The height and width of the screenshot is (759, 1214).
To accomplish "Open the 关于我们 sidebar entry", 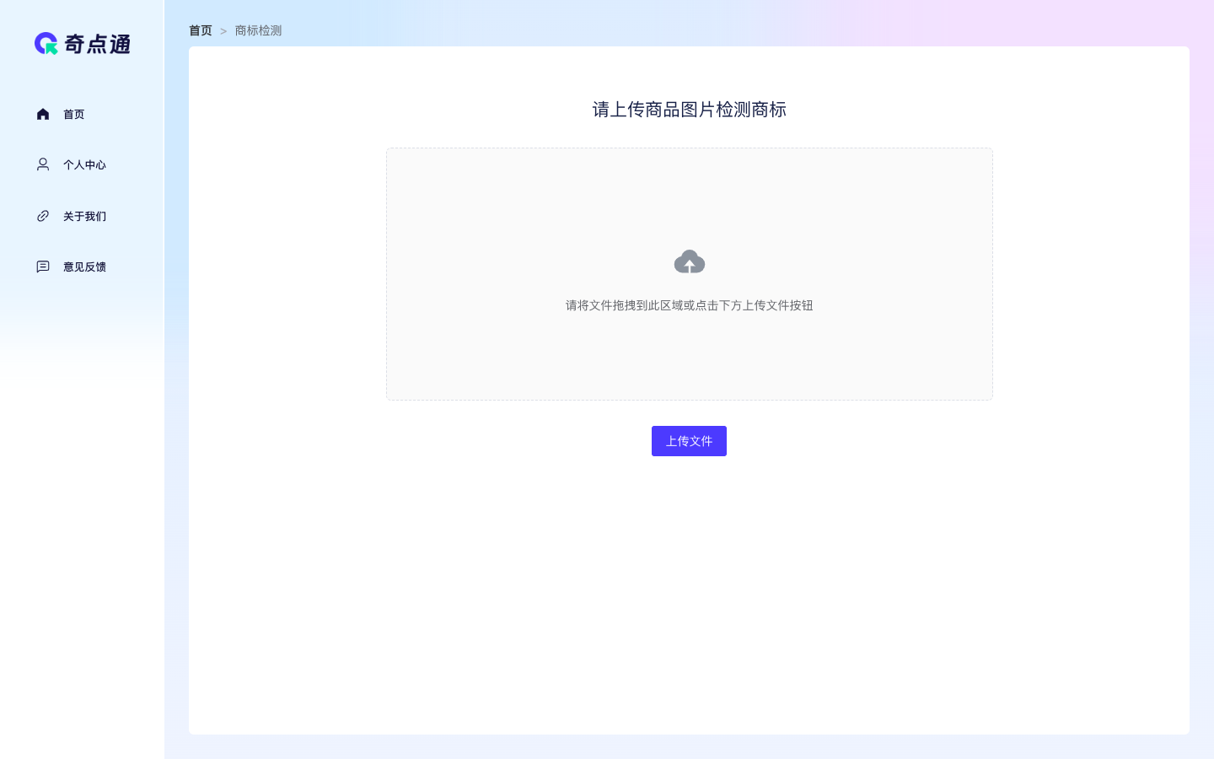I will tap(83, 216).
